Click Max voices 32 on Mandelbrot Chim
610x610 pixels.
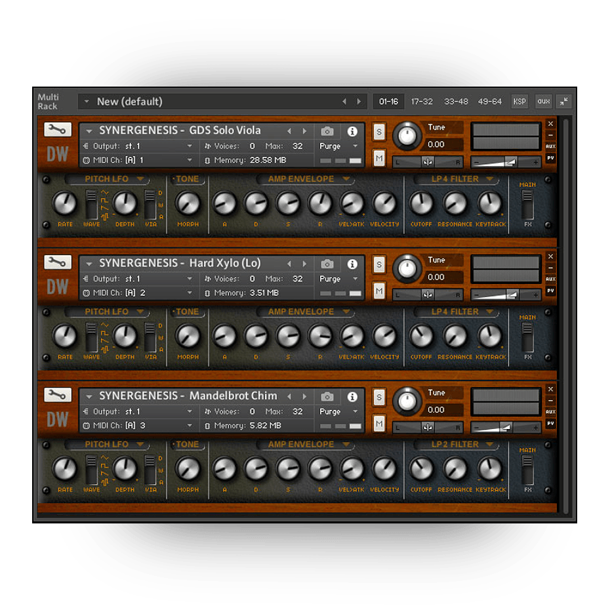pos(298,412)
